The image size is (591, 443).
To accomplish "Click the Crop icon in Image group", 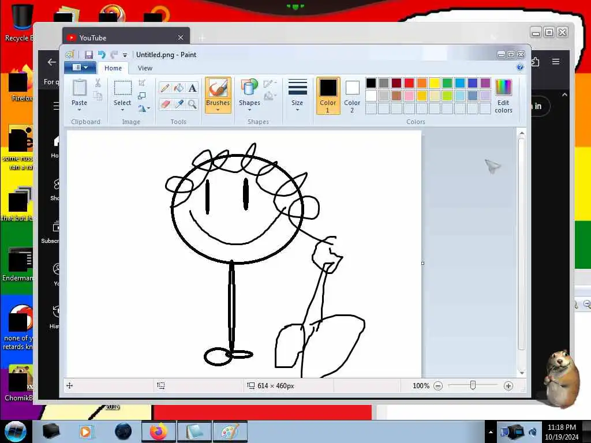I will point(142,83).
